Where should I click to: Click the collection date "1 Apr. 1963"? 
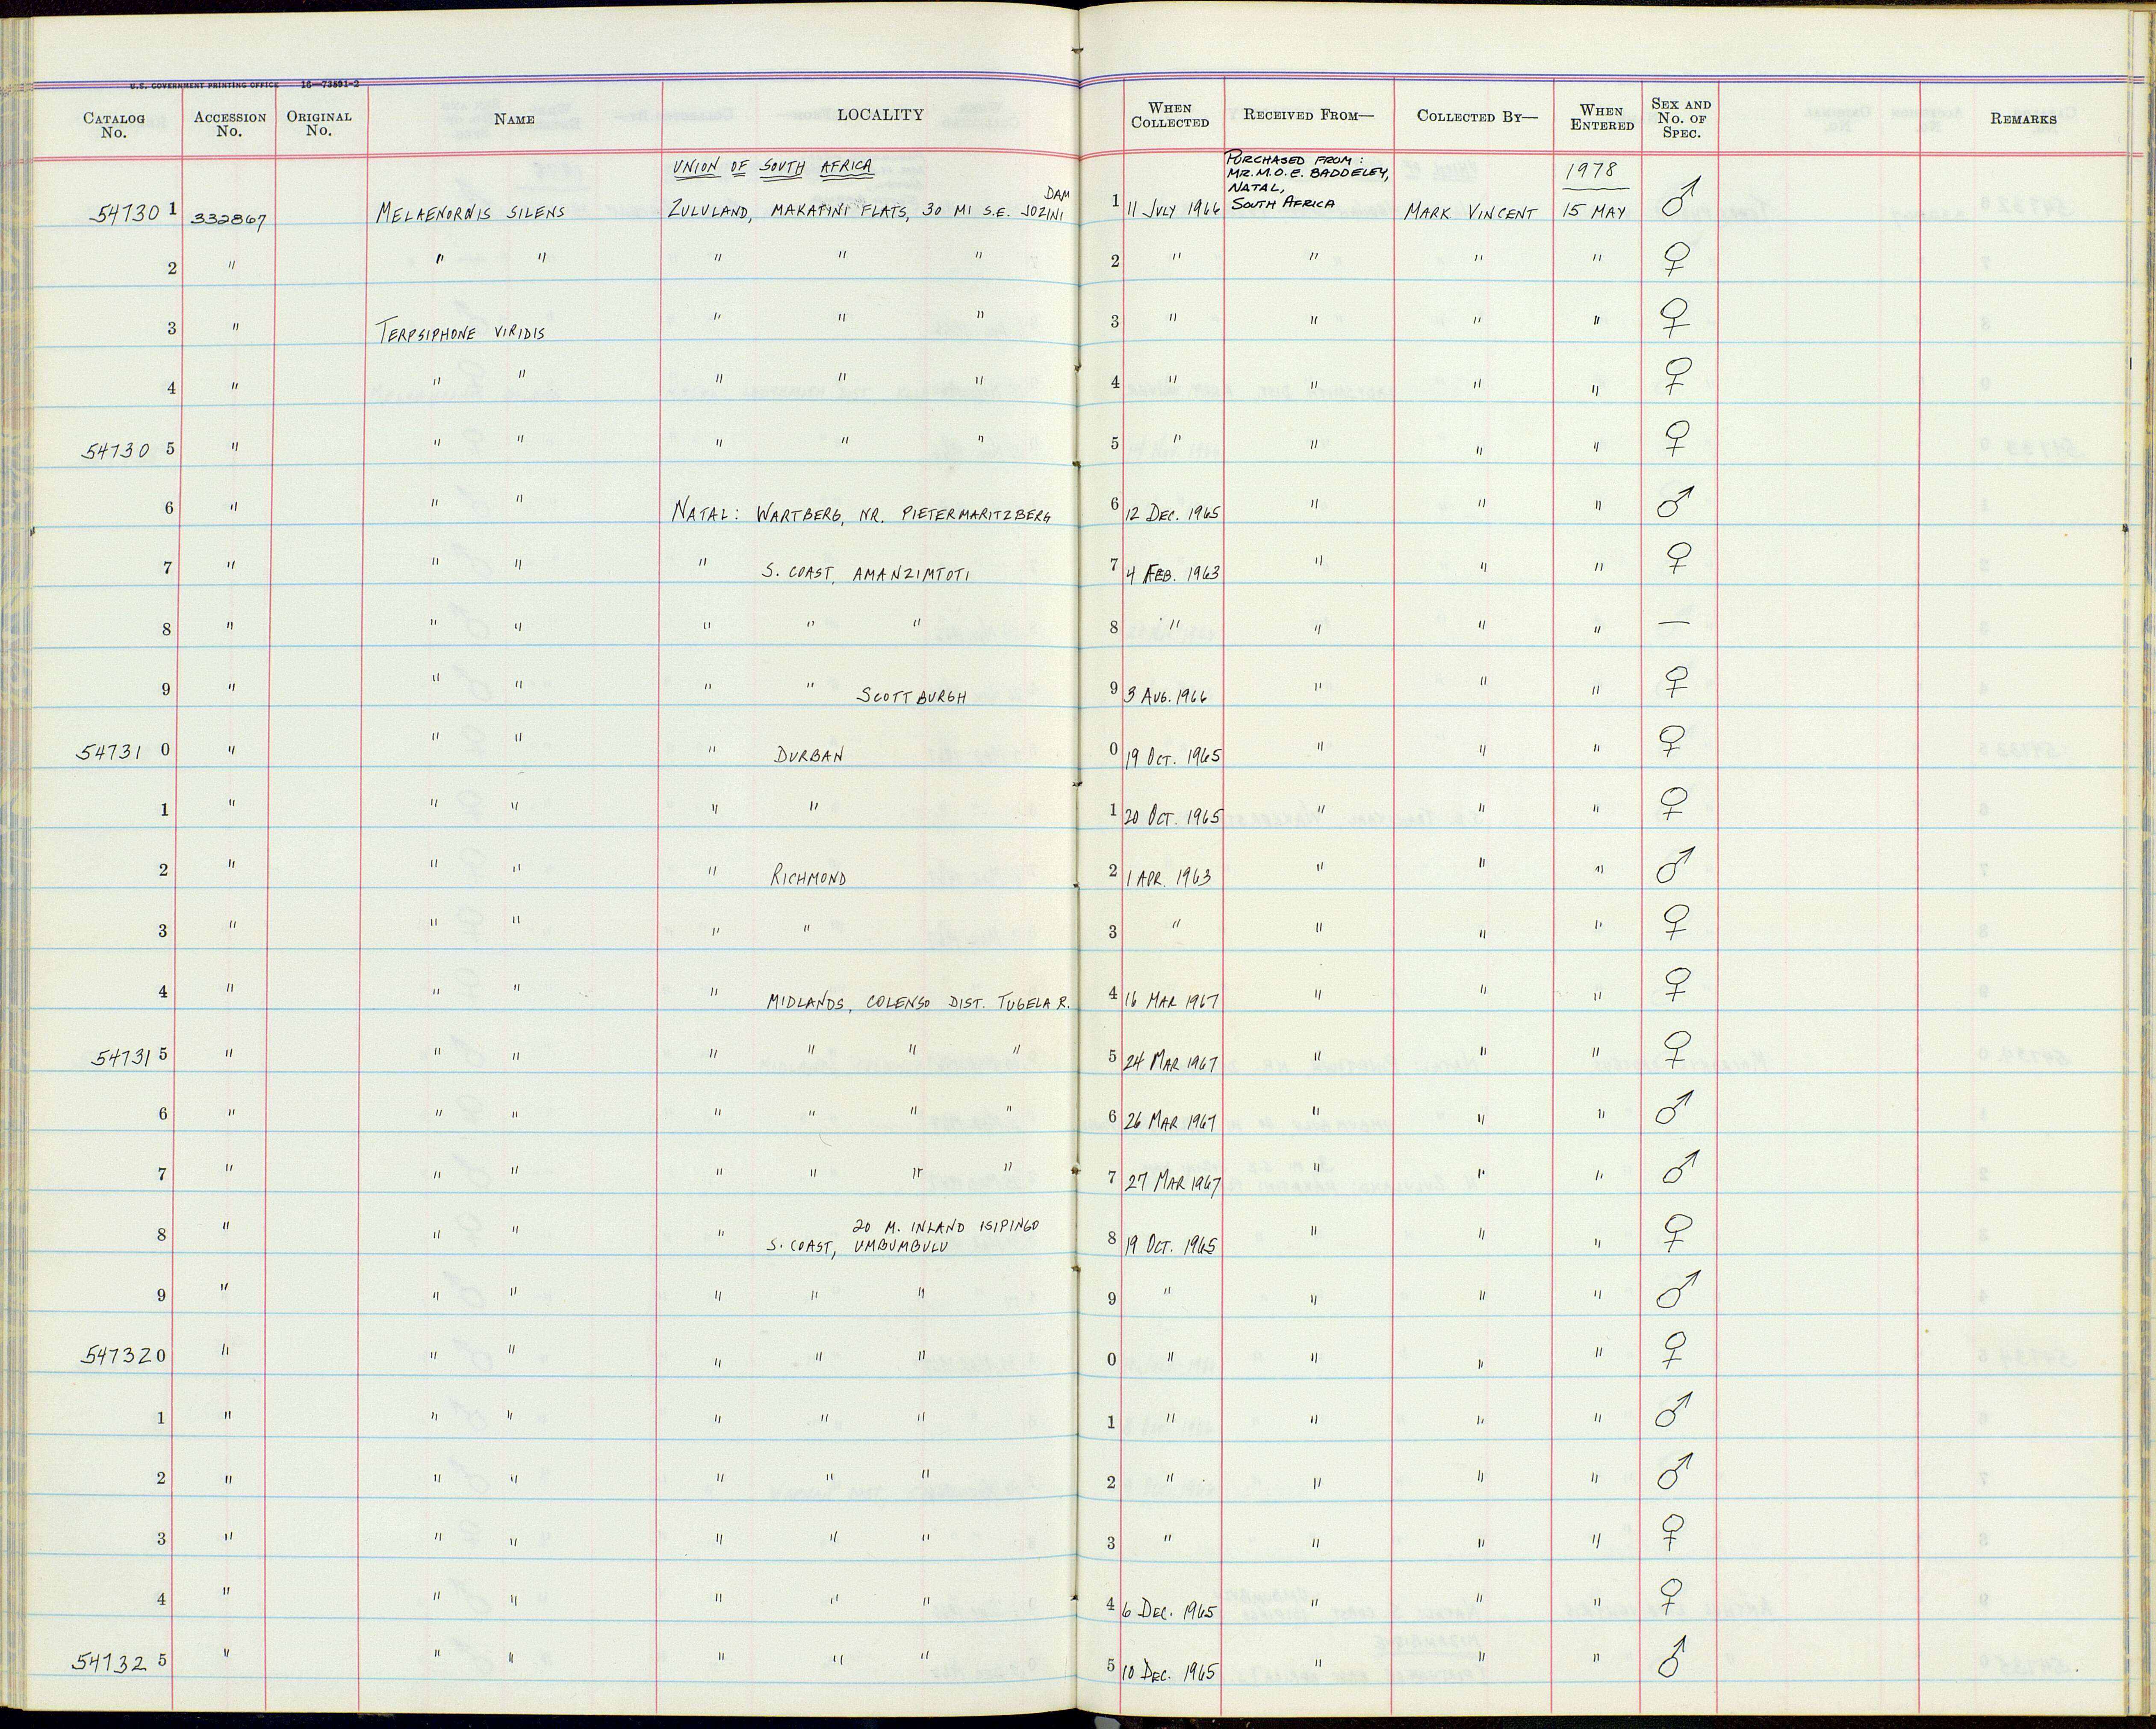coord(1169,878)
